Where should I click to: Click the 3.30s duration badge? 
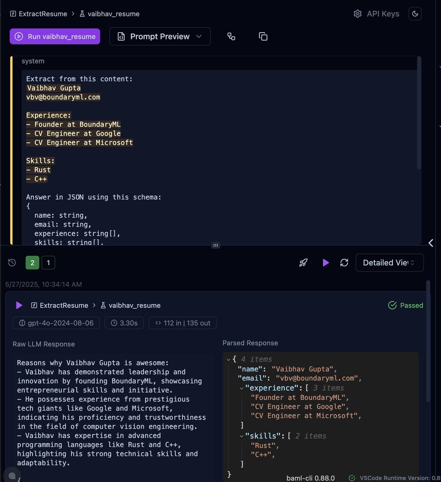124,323
